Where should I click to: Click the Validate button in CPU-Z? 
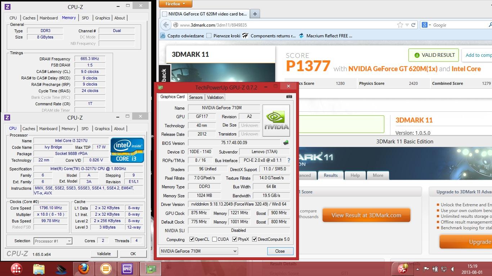[104, 254]
